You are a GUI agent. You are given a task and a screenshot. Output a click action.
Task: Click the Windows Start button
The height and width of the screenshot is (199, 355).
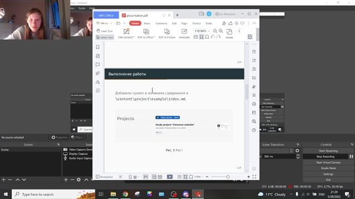pyautogui.click(x=6, y=194)
